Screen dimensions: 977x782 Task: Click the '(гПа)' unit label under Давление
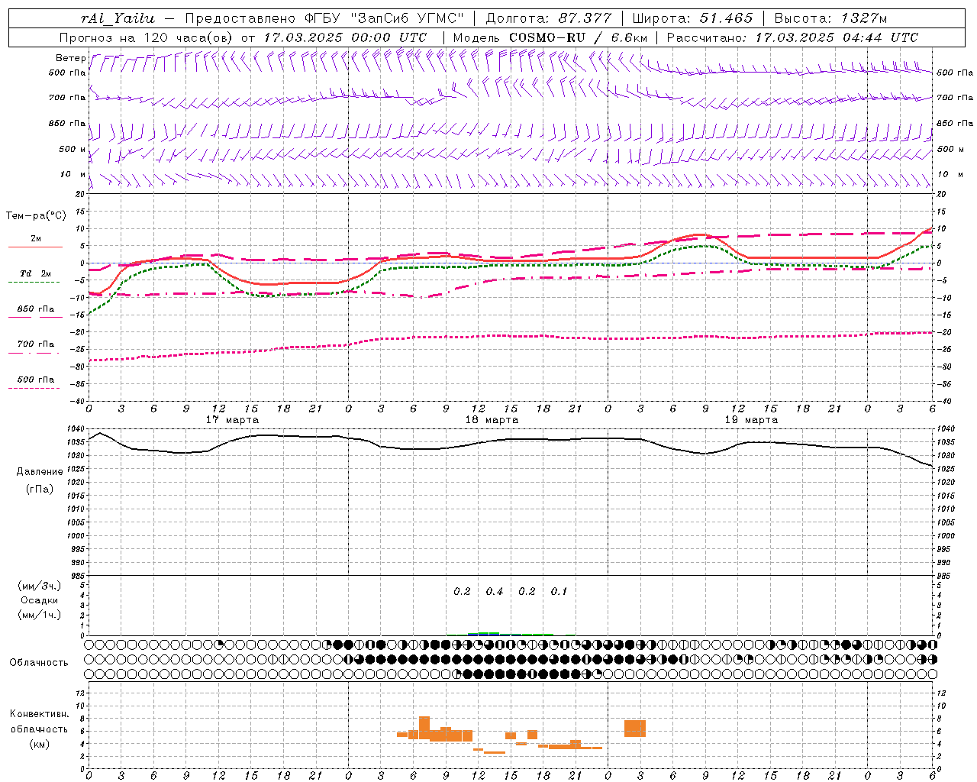(x=40, y=489)
